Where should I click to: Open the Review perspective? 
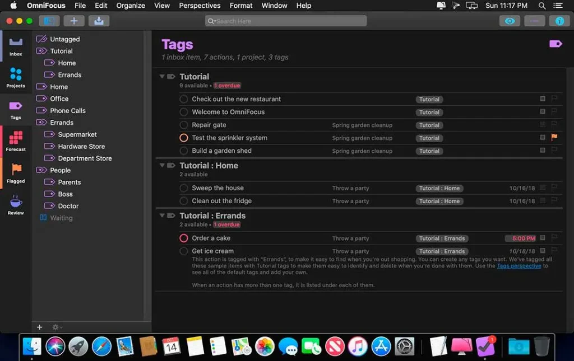point(16,205)
